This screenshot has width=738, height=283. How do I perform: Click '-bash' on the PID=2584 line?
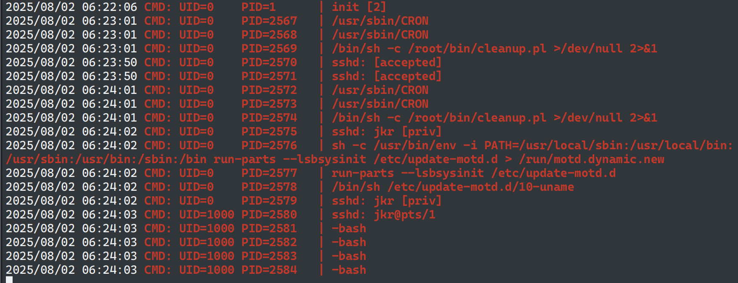pos(349,270)
